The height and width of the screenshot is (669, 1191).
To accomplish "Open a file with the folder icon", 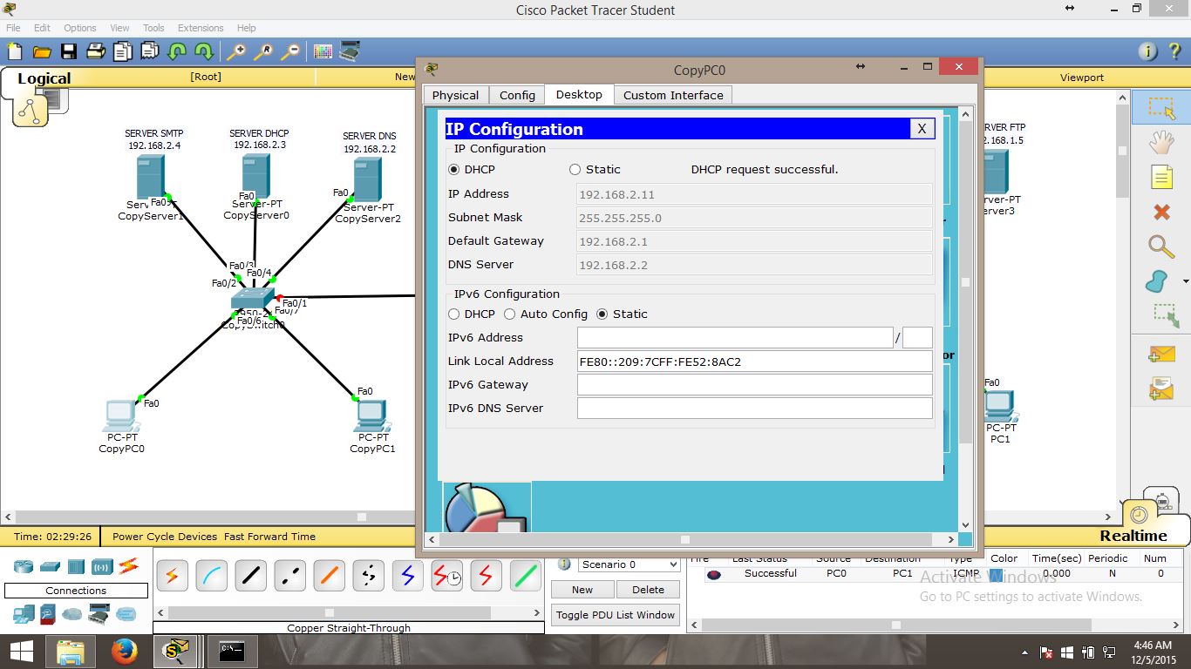I will (41, 51).
